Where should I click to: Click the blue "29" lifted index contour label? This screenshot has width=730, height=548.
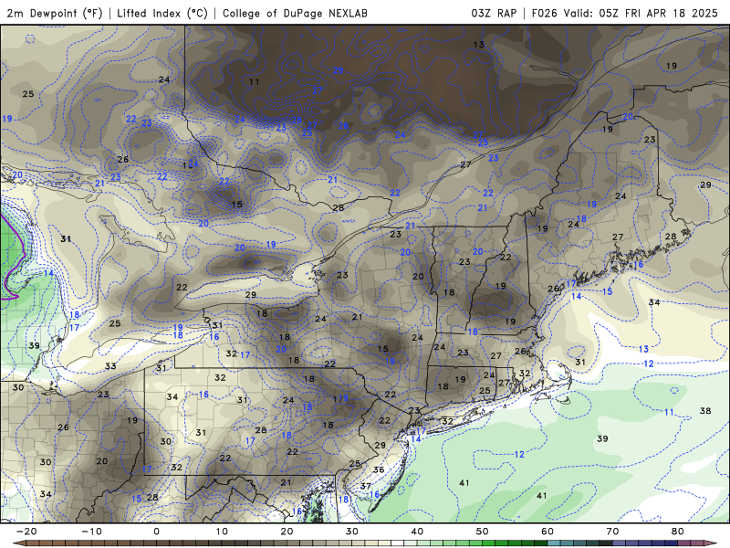(x=338, y=70)
